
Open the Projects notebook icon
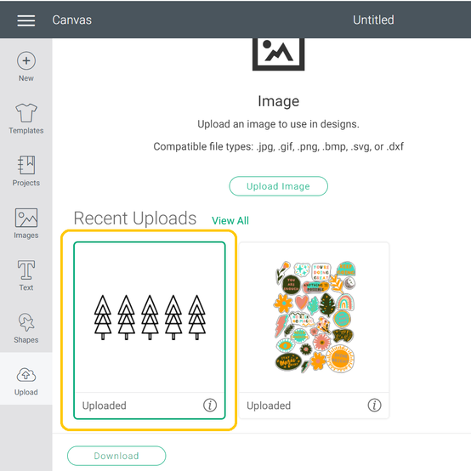click(26, 165)
